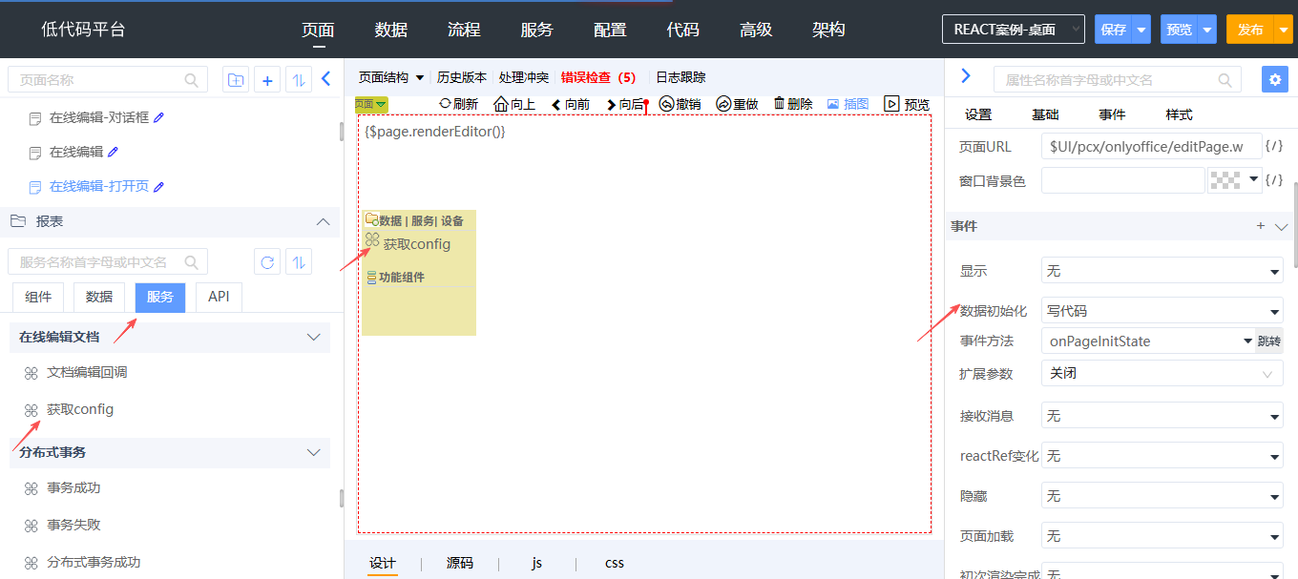Open the 窗口背景色 color swatch picker

[x=1233, y=180]
